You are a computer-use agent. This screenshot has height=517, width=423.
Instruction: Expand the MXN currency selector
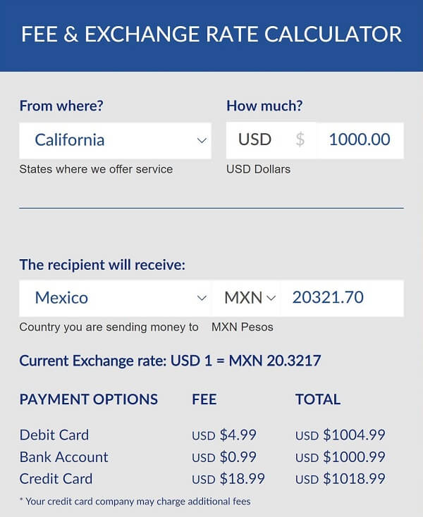[x=249, y=297]
